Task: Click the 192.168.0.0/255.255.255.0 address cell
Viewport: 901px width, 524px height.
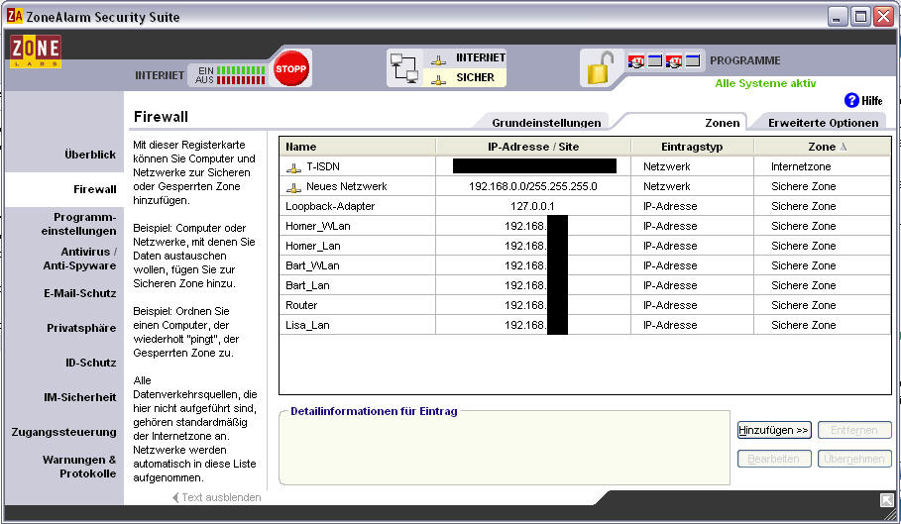Action: pyautogui.click(x=532, y=186)
